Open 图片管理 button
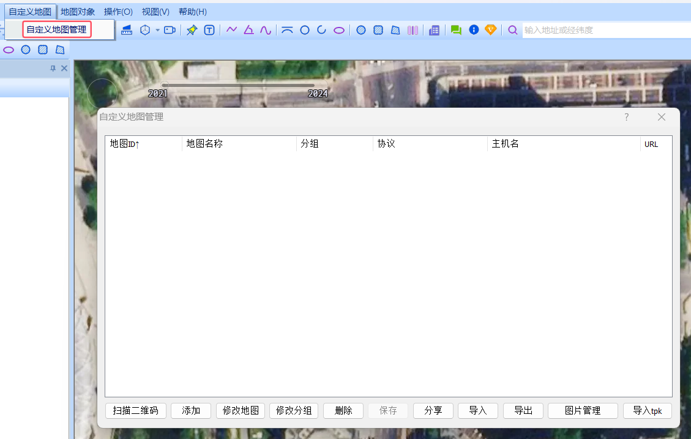 point(583,411)
